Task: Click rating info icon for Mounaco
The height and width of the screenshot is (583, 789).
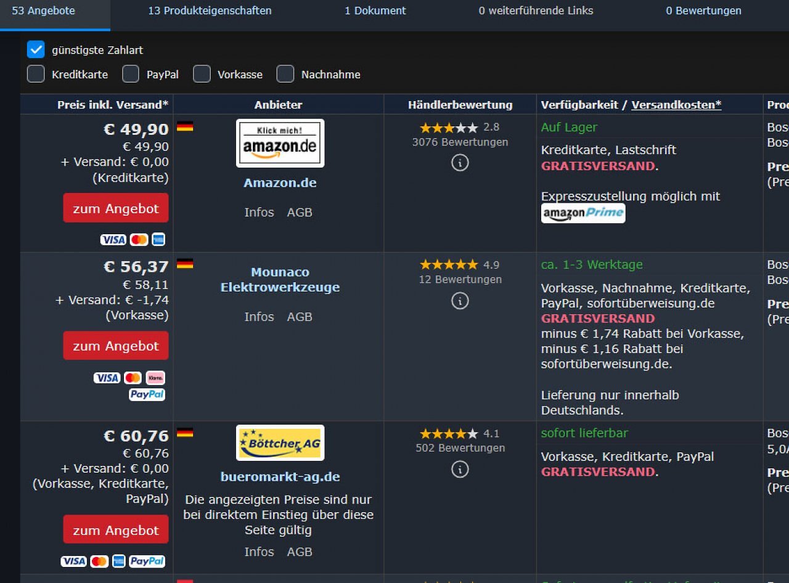Action: 460,301
